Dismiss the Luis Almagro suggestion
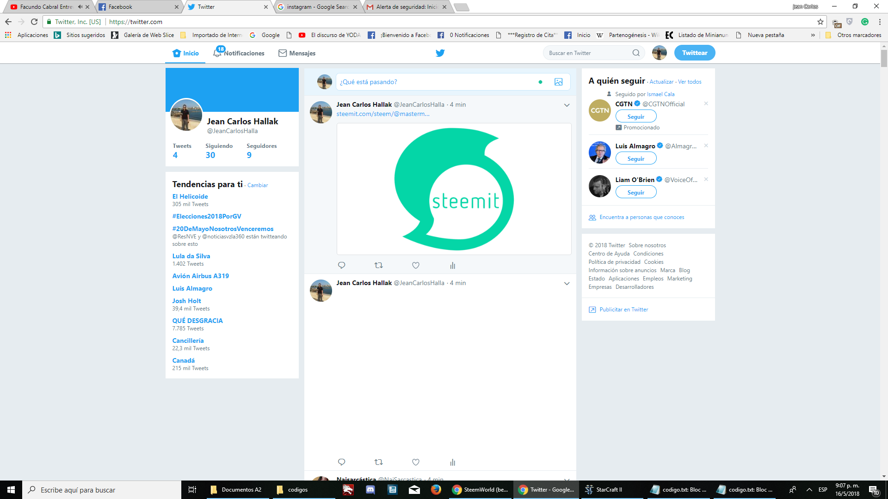The height and width of the screenshot is (499, 888). (706, 146)
